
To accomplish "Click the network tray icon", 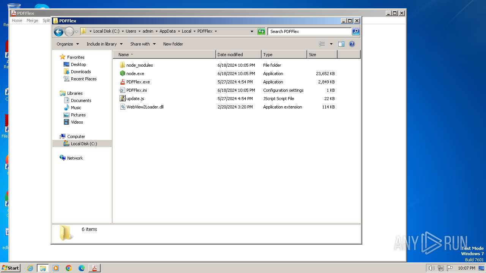I will (x=440, y=268).
